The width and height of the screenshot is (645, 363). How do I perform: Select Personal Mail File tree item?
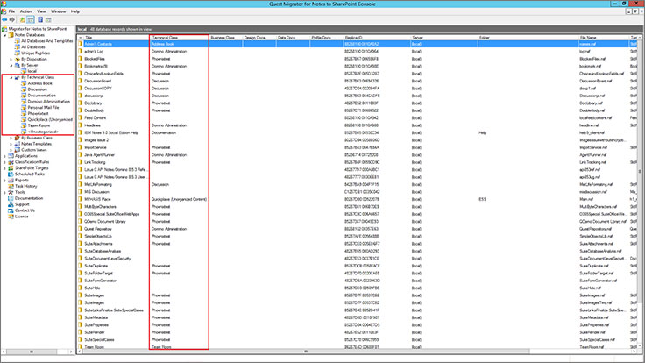click(x=43, y=108)
